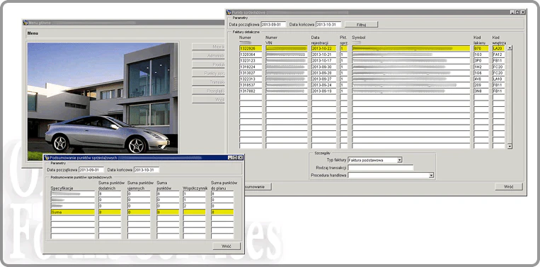540x267 pixels.
Task: Click the partly hidden Administracja menu button
Action: tap(208, 55)
